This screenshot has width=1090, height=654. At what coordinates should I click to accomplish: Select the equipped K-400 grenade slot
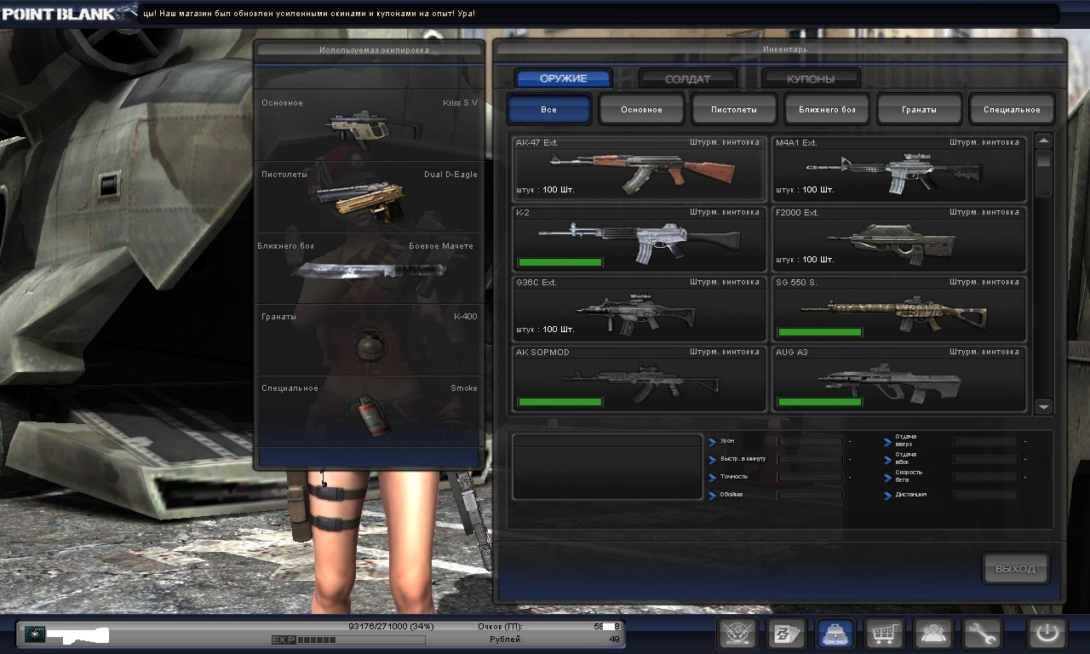(370, 340)
